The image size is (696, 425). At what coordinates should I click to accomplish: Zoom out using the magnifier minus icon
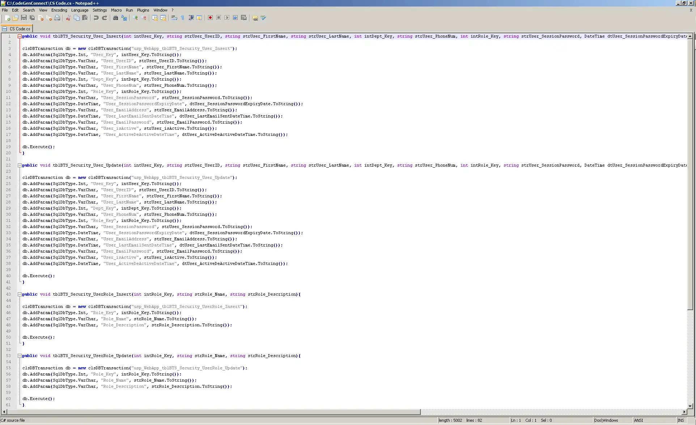tap(144, 18)
